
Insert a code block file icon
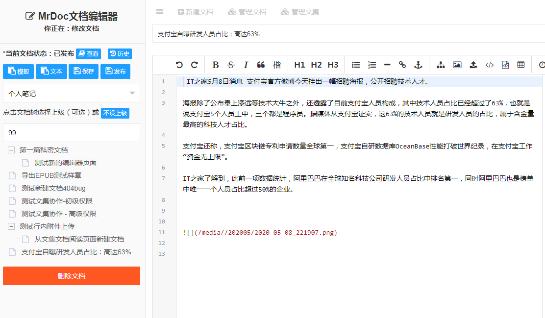(505, 65)
